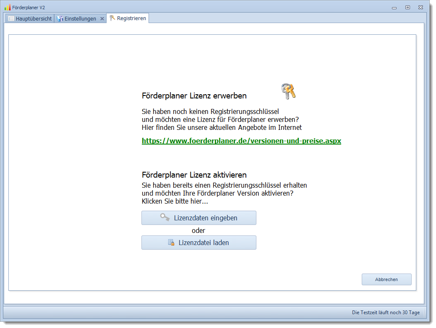Switch to the Hauptübersicht tab

[30, 18]
